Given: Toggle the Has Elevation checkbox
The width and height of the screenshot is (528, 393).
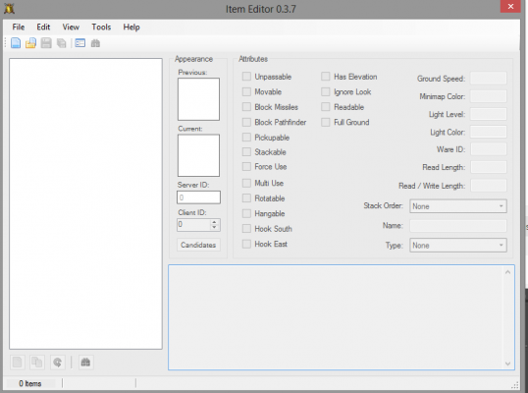Looking at the screenshot, I should (x=325, y=77).
